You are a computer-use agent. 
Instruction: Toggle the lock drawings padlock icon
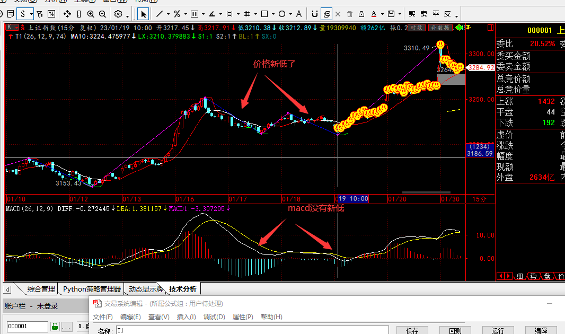tap(361, 14)
